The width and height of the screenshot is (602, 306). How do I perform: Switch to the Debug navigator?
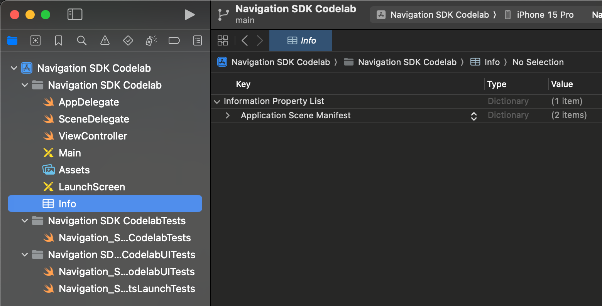[151, 40]
